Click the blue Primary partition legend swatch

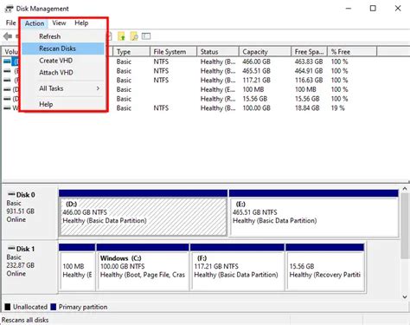click(53, 307)
